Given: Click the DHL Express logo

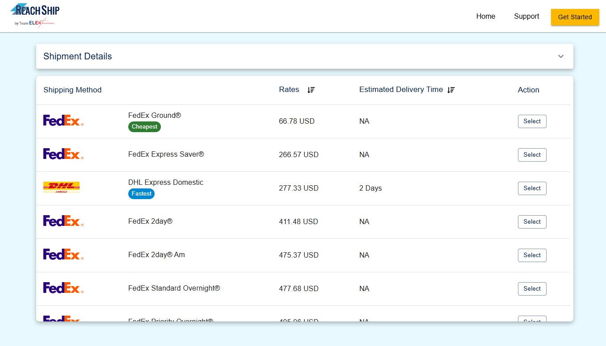Looking at the screenshot, I should pos(61,188).
